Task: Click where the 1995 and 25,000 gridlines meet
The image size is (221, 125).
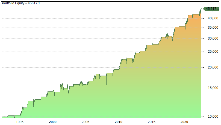Action: (15, 52)
